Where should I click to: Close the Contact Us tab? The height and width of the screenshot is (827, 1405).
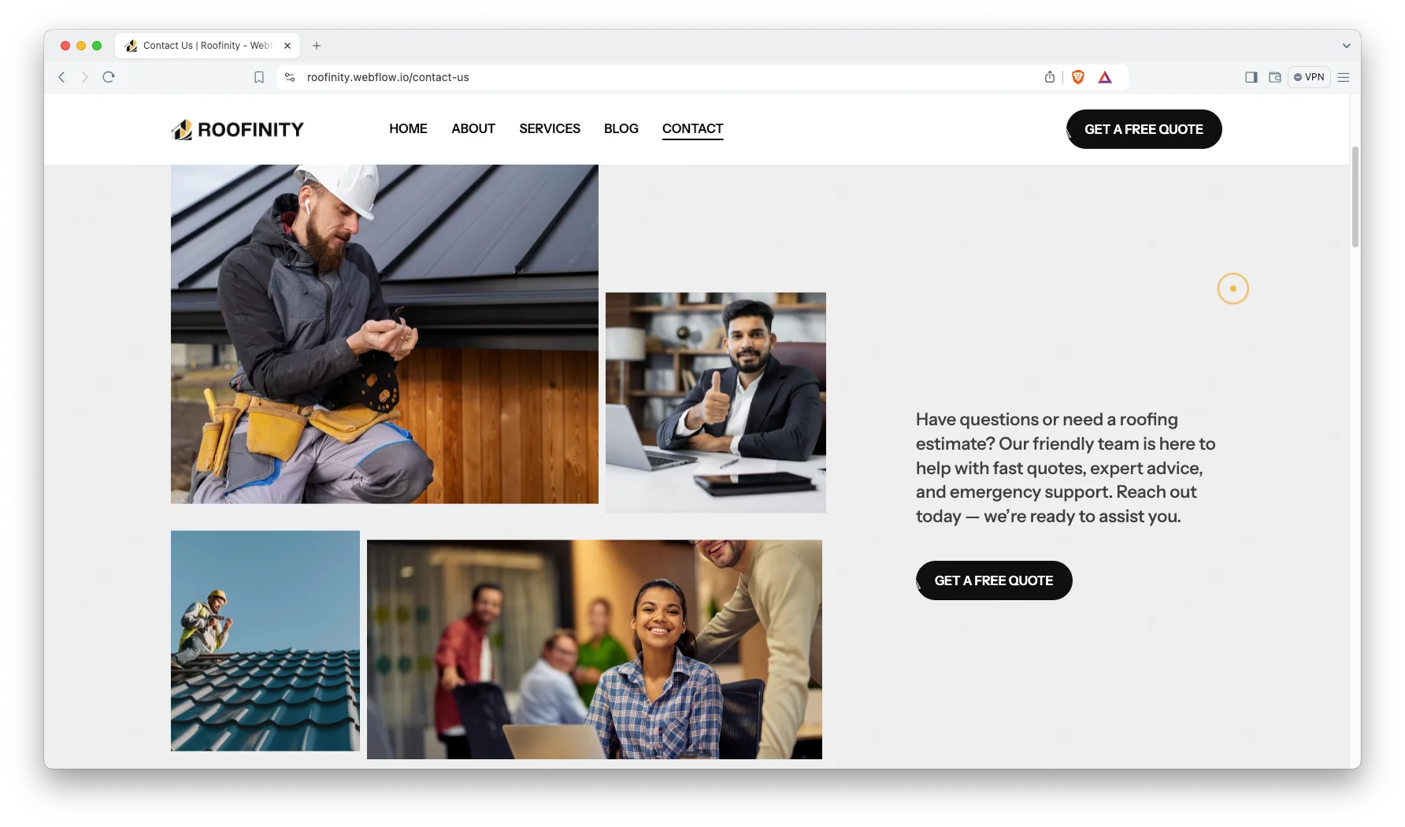tap(287, 46)
